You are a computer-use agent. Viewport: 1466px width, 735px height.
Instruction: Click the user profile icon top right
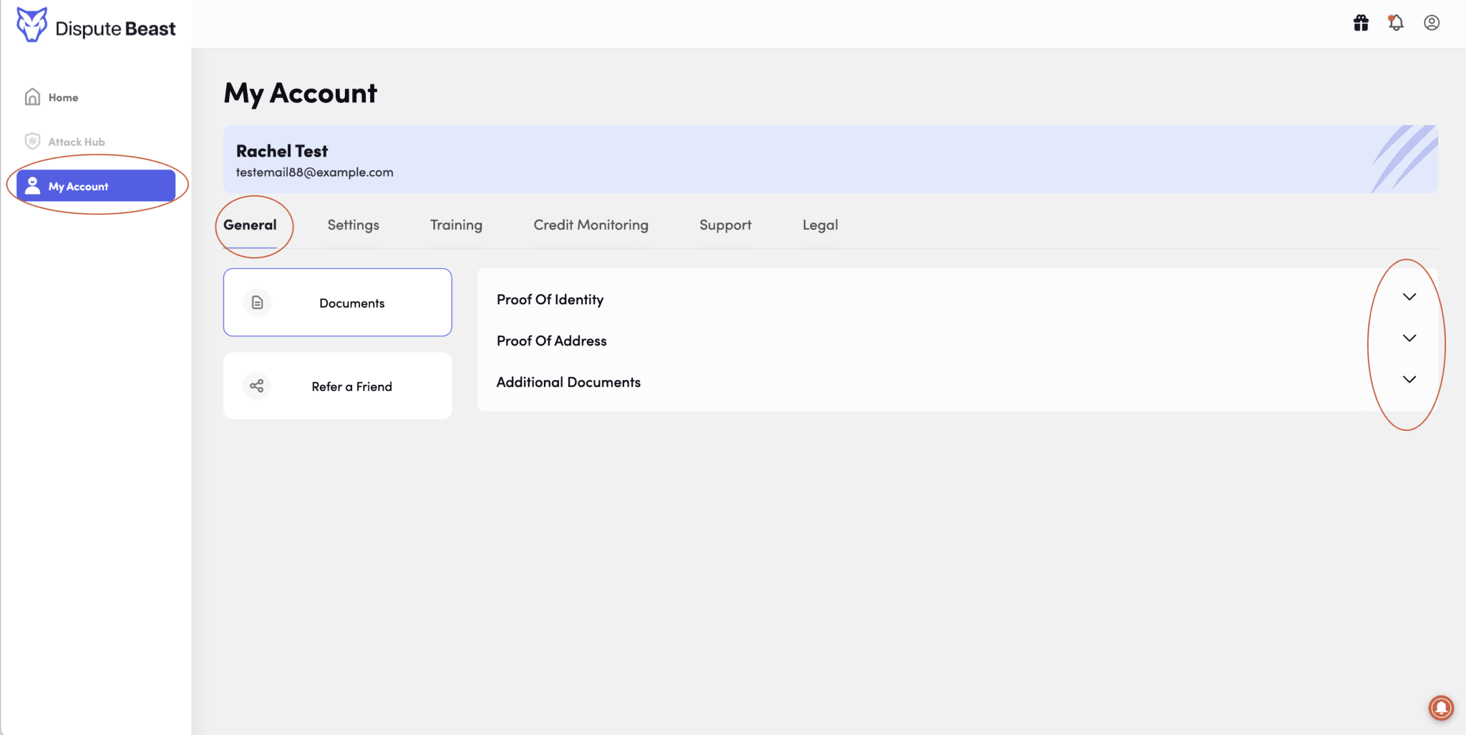tap(1432, 23)
